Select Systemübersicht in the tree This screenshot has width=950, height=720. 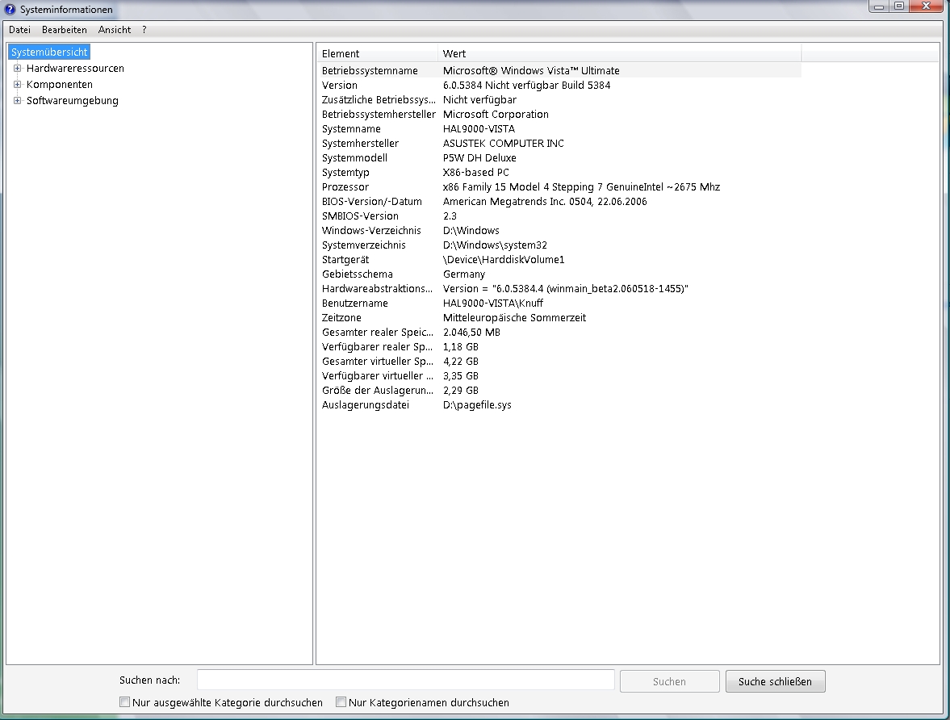[x=49, y=52]
